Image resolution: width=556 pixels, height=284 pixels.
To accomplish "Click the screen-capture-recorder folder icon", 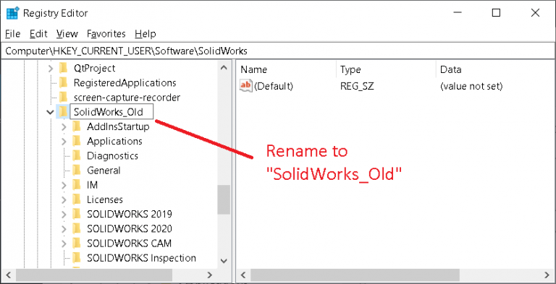I will pos(64,97).
